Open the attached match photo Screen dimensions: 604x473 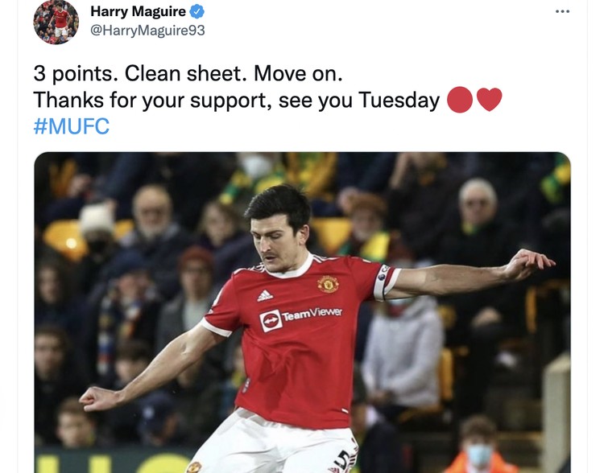tap(302, 312)
